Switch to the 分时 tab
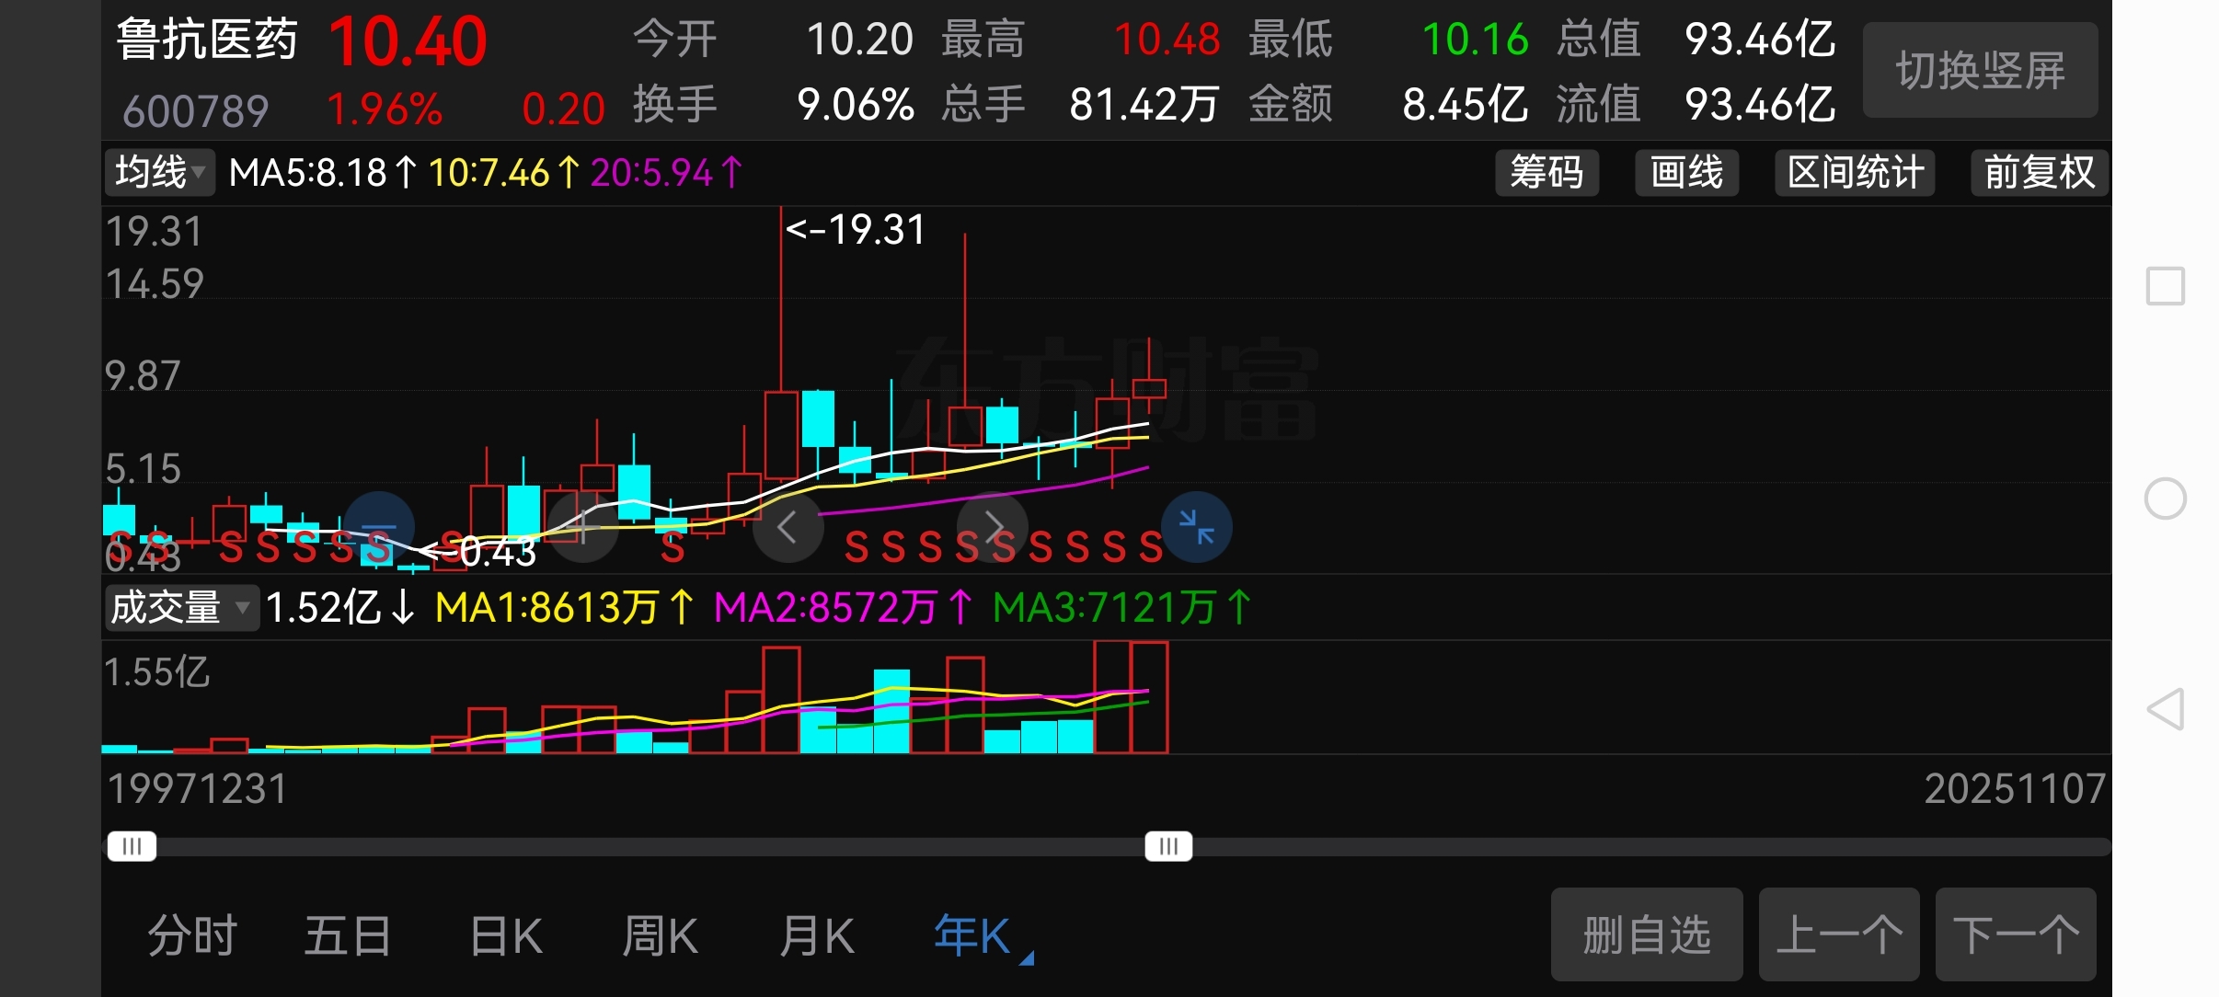Image resolution: width=2219 pixels, height=997 pixels. tap(192, 936)
